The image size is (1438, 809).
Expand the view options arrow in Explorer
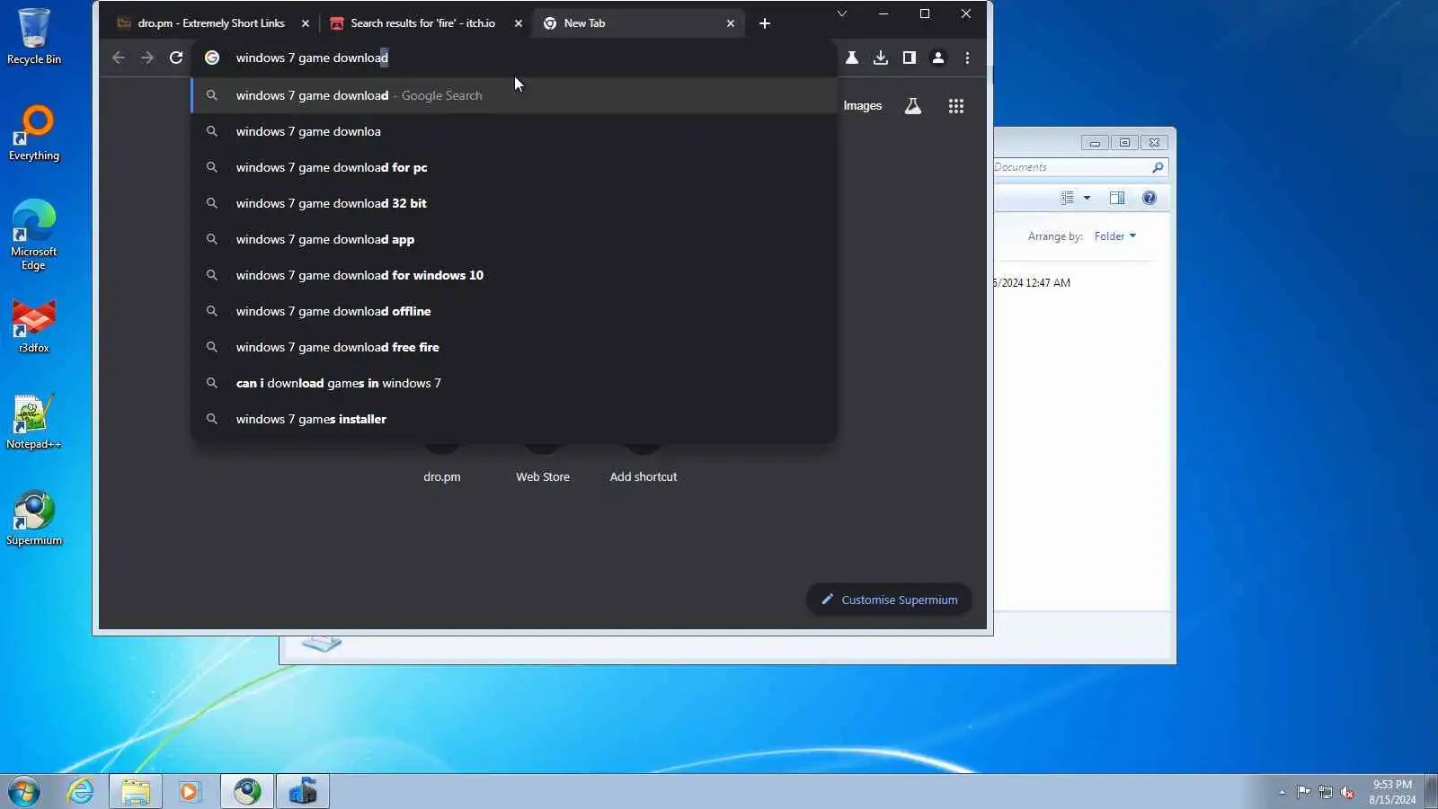click(1087, 198)
